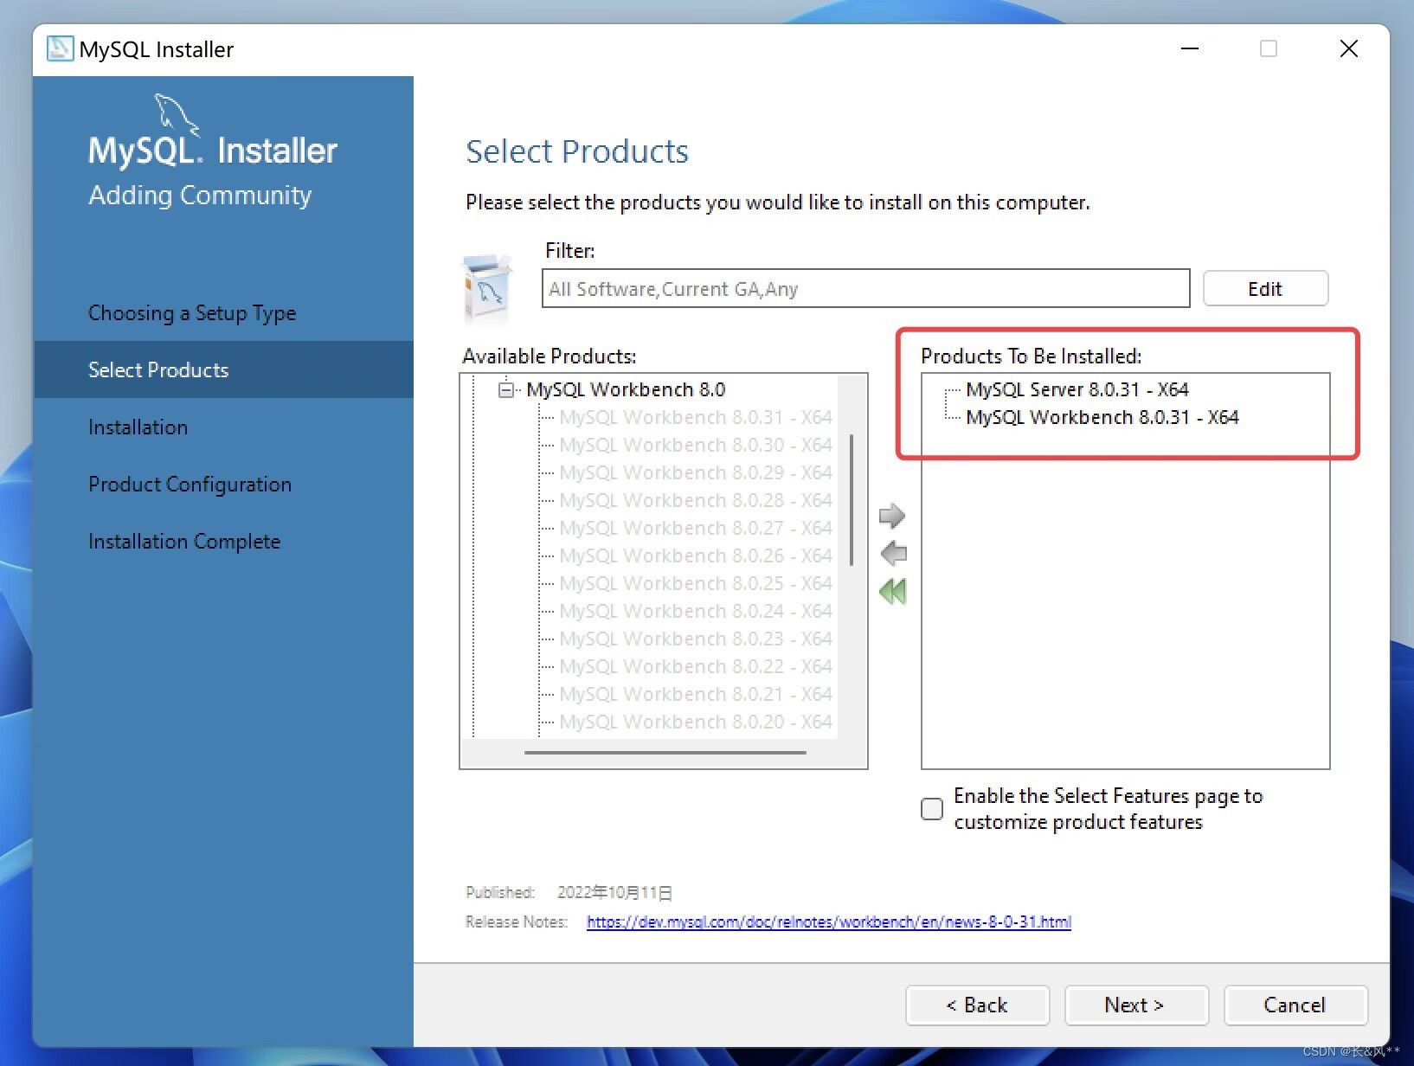Image resolution: width=1414 pixels, height=1066 pixels.
Task: Click the MySQL Installer title bar icon
Action: [60, 48]
